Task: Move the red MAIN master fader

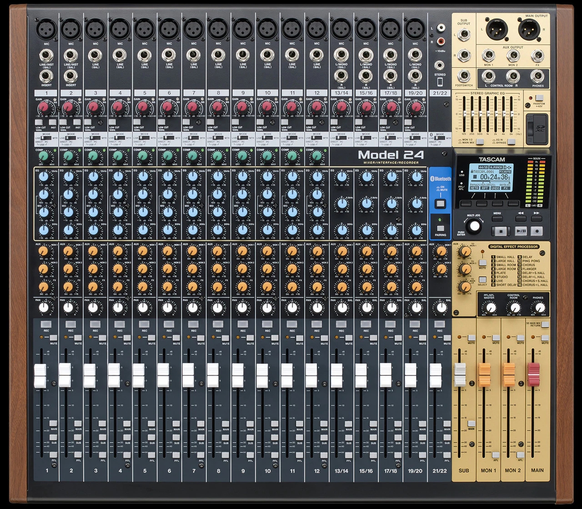Action: tap(533, 374)
